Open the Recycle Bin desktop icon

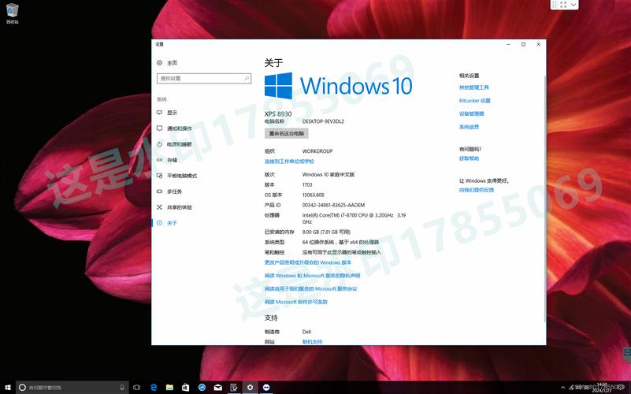pyautogui.click(x=13, y=11)
